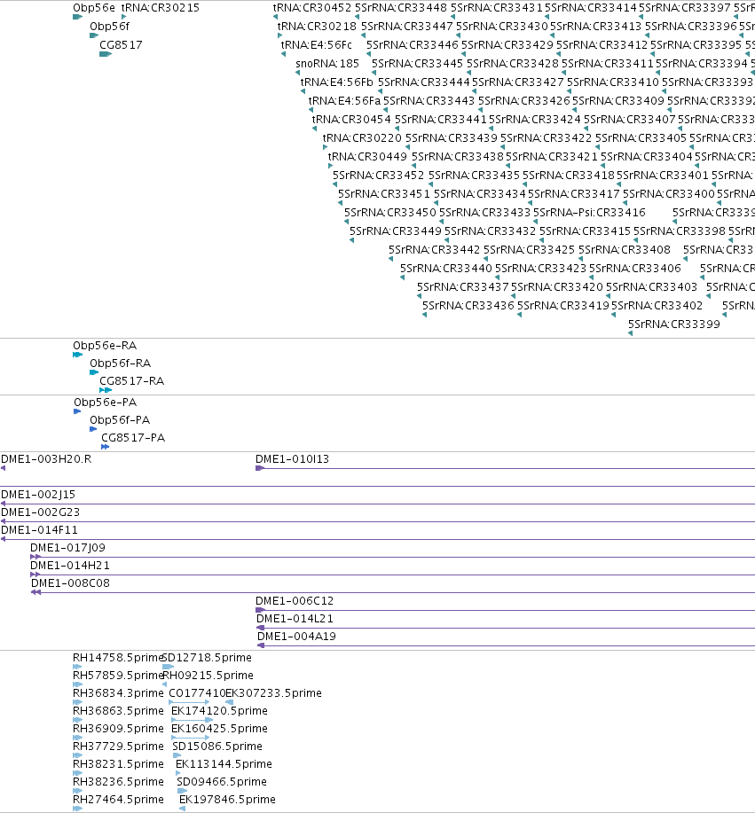Select the 5SrRNA:CR33449 label
The image size is (755, 813).
pyautogui.click(x=396, y=231)
